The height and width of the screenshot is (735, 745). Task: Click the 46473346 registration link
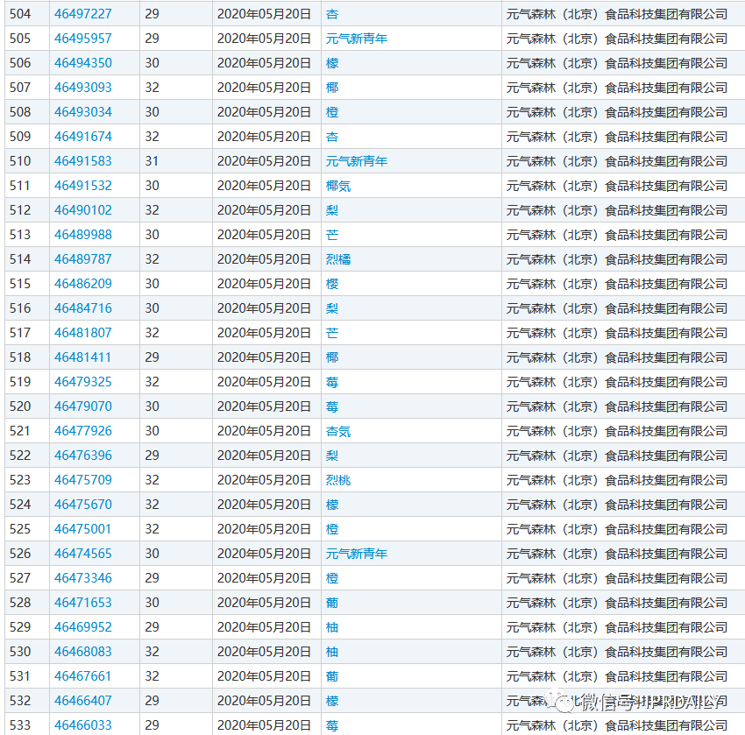83,578
